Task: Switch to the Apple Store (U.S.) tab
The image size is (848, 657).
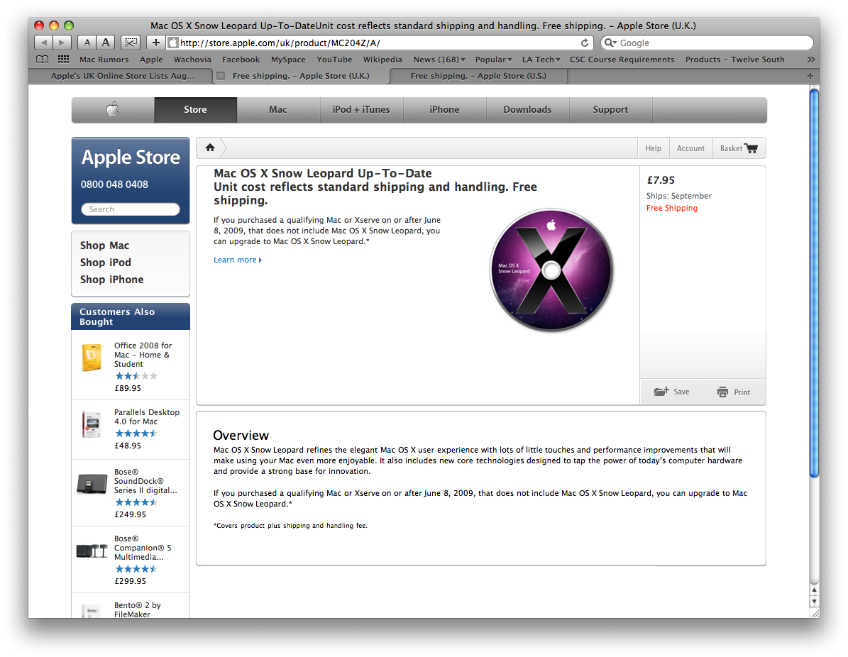Action: tap(478, 76)
